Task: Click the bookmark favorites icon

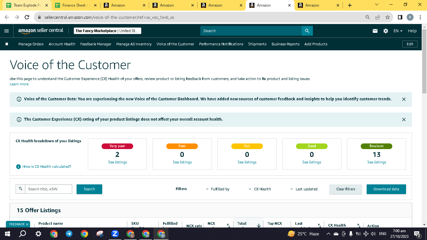Action: [7, 44]
